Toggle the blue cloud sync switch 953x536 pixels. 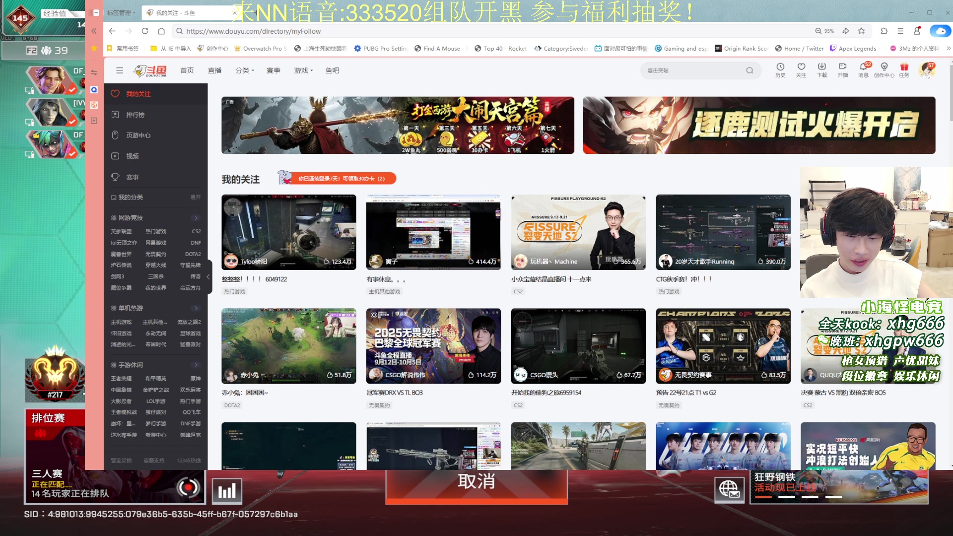[x=940, y=31]
